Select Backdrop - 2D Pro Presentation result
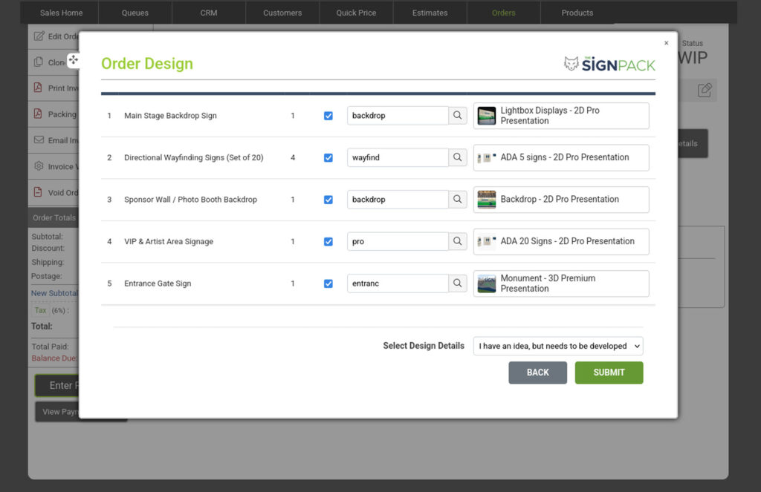Screen dimensions: 761x492 (x=561, y=200)
